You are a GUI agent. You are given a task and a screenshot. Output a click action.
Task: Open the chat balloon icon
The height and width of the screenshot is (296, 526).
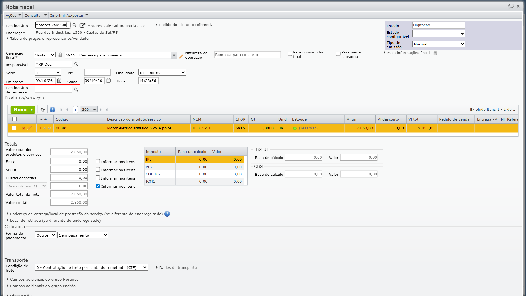[511, 6]
